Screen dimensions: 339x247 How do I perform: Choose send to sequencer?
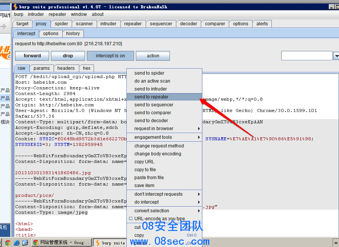pos(164,105)
